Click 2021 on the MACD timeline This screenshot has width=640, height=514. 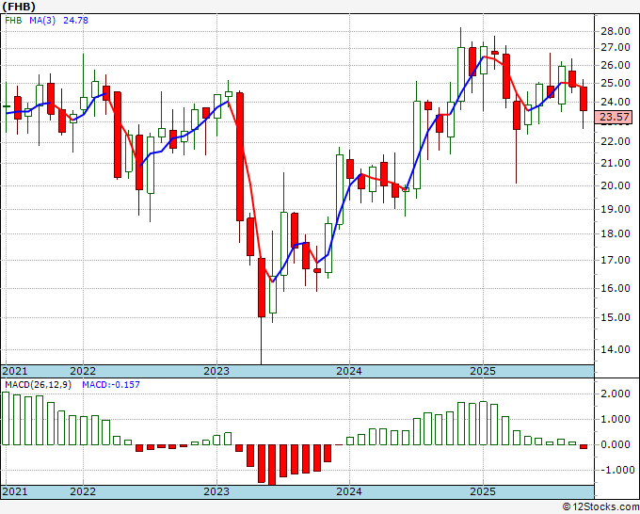coord(15,491)
